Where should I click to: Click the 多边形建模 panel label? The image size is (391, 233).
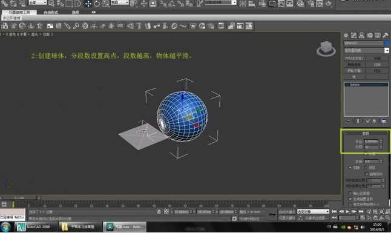[11, 18]
